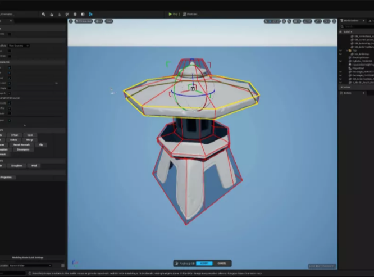Switch to Foliage mode icon
Screen dimensions: 374x277
coord(60,14)
